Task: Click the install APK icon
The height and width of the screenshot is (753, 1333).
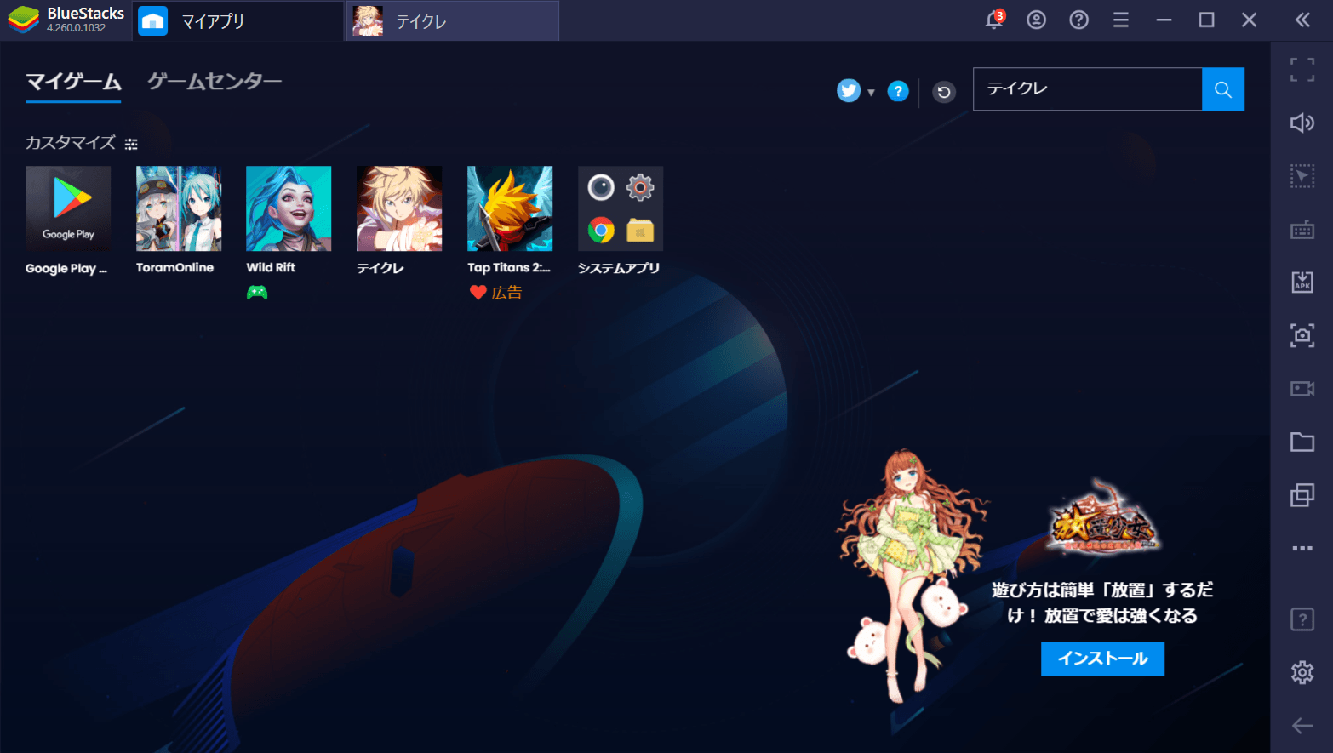Action: click(1302, 282)
